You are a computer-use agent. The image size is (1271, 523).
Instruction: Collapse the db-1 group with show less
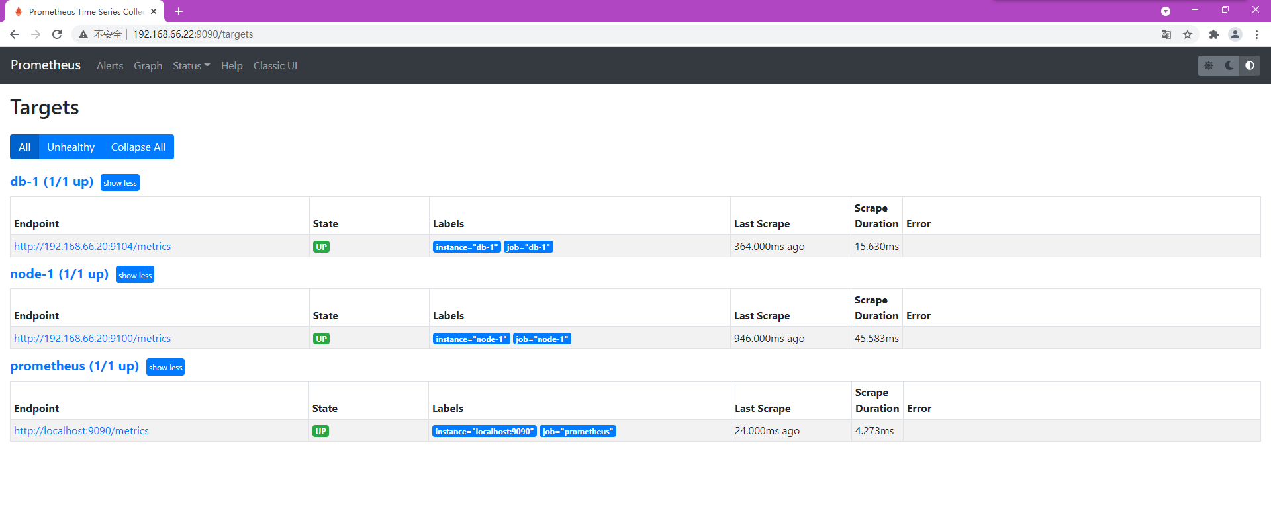(120, 182)
